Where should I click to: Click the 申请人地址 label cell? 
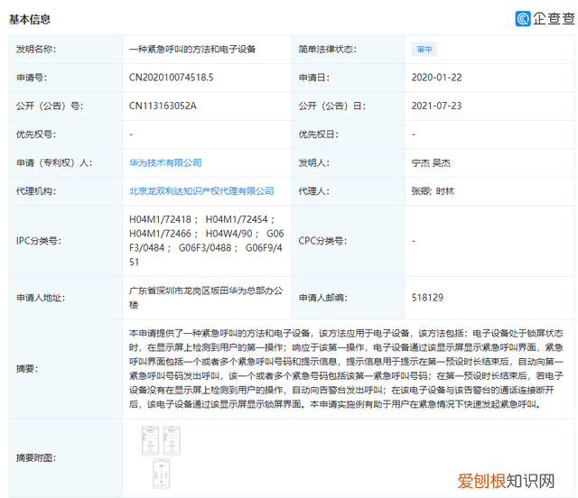[66, 298]
